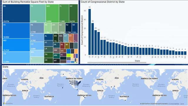
Task: Click the data point in Brazil
Action: click(x=85, y=97)
